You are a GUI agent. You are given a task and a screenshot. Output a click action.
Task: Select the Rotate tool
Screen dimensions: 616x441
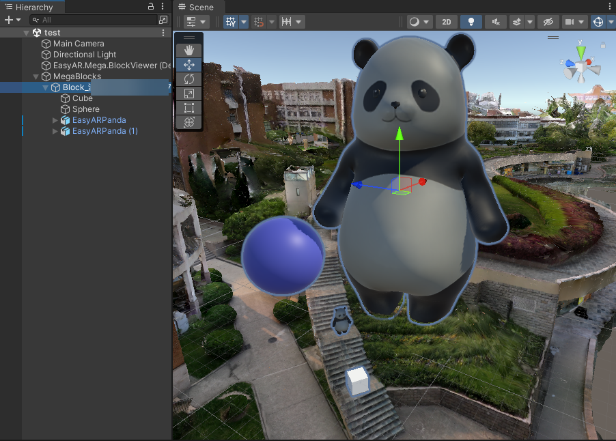click(189, 79)
